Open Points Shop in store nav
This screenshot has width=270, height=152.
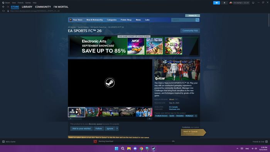coord(126,20)
